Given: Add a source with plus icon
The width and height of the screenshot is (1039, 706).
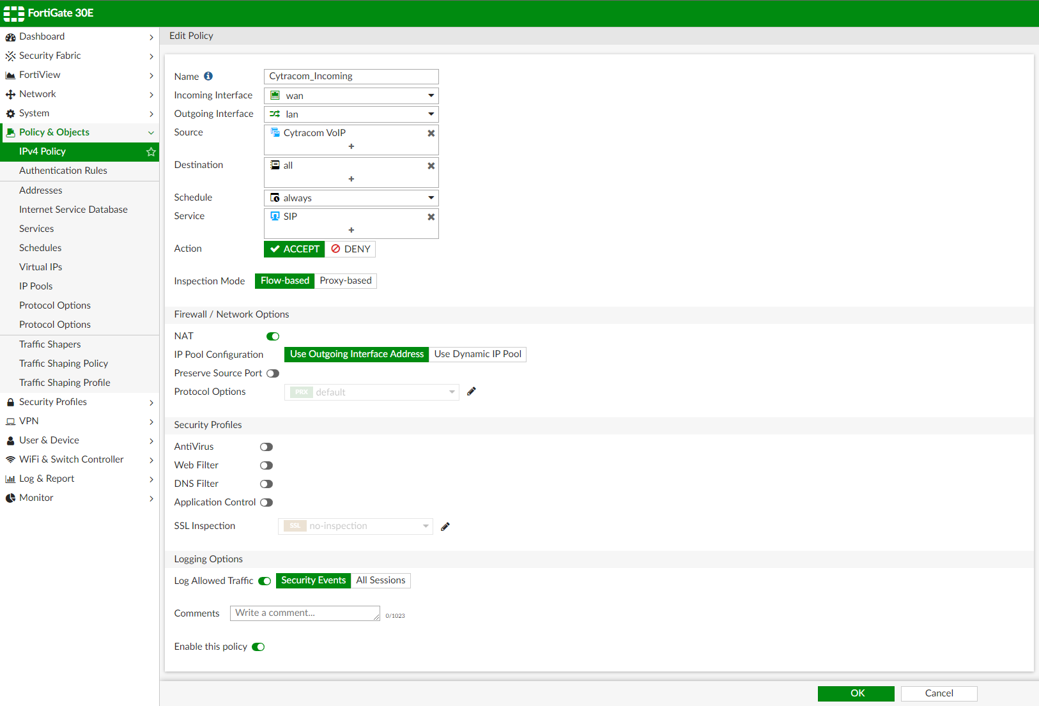Looking at the screenshot, I should pyautogui.click(x=351, y=146).
